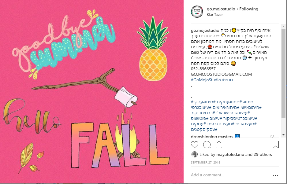Click the caption scrollbar down arrow
Screen dimensions: 287x184
pyautogui.click(x=283, y=135)
